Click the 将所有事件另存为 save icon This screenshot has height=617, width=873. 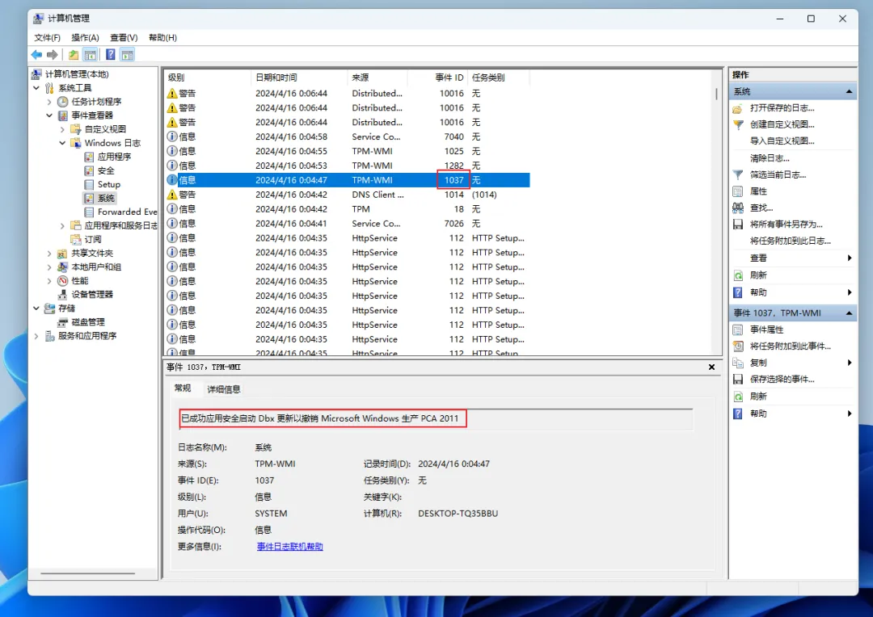click(x=738, y=225)
